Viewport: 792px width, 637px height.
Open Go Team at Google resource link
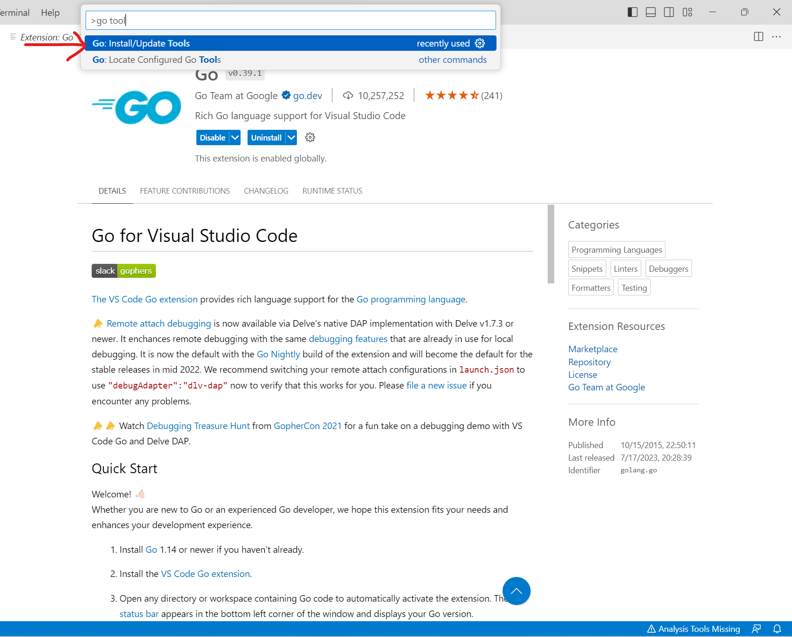(606, 387)
